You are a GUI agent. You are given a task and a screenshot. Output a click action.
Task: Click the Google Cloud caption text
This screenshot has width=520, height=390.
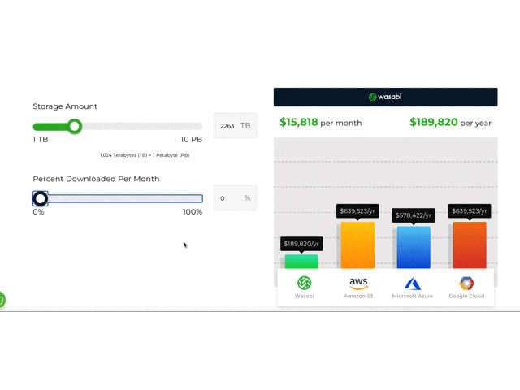pos(466,296)
